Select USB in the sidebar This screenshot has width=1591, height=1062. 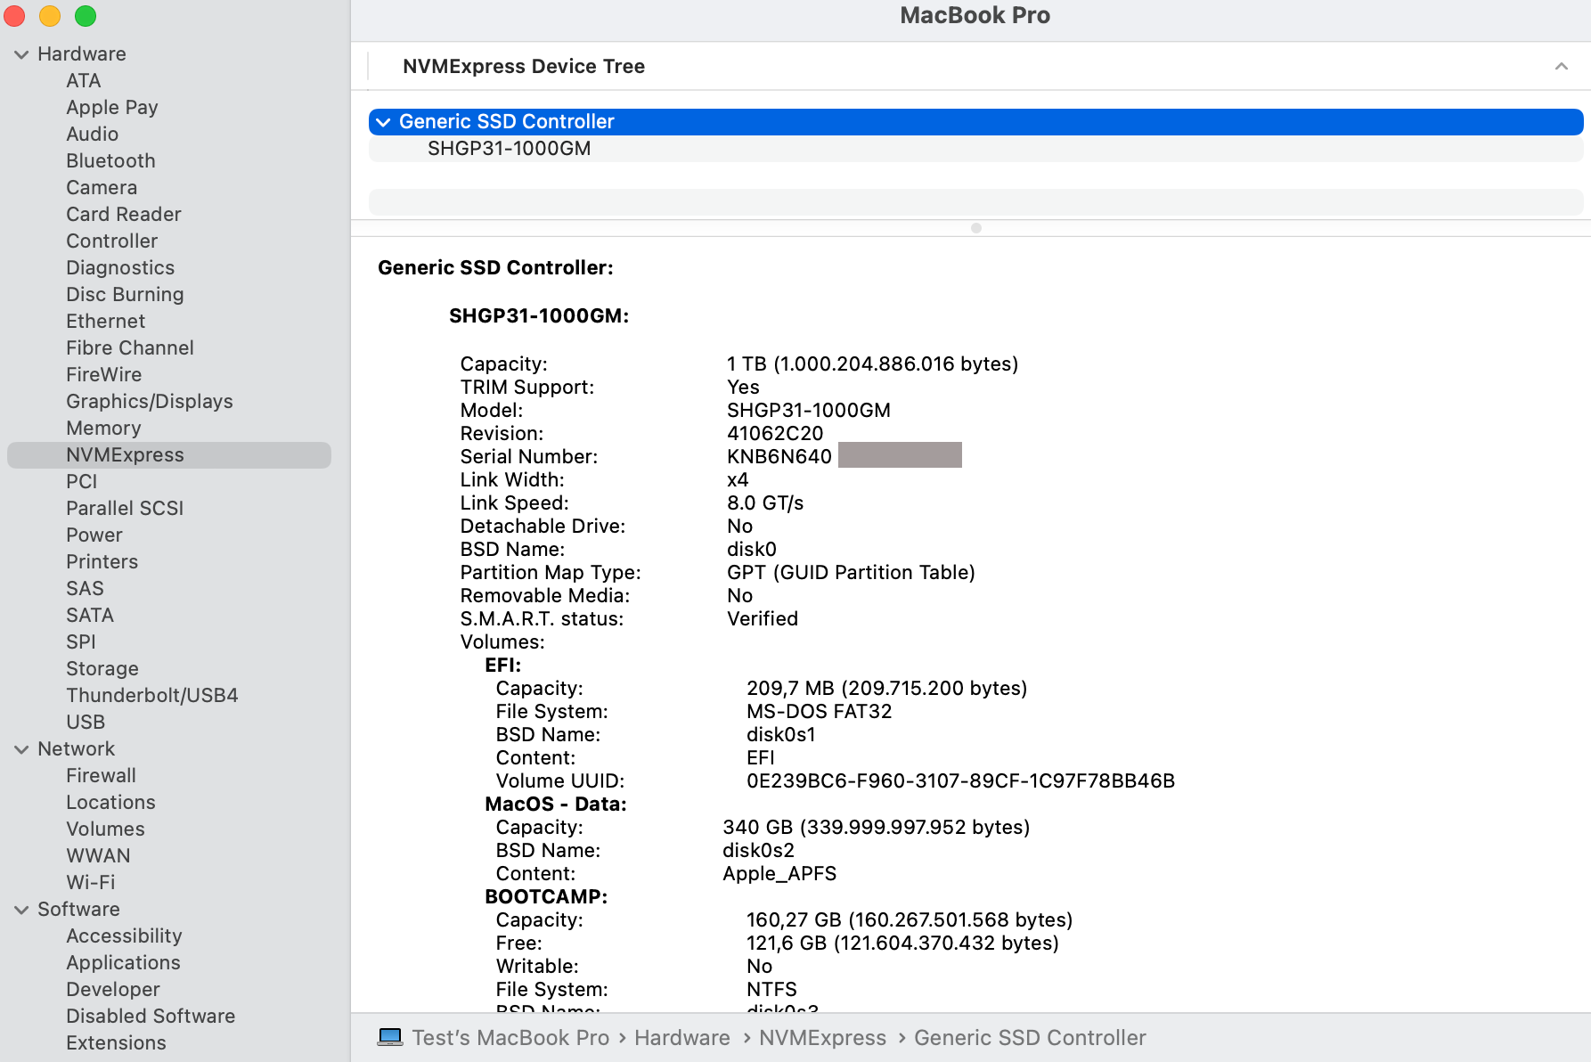(86, 723)
